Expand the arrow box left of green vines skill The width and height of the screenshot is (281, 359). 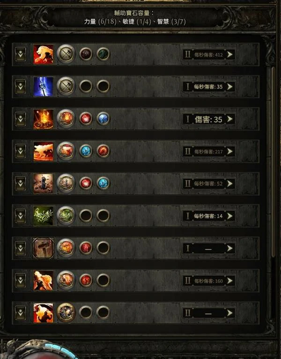click(x=21, y=216)
